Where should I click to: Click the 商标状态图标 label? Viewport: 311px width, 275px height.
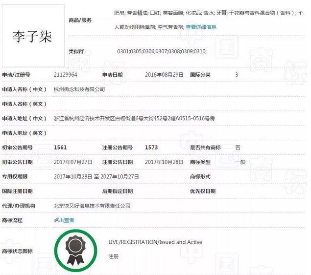[x=17, y=251]
